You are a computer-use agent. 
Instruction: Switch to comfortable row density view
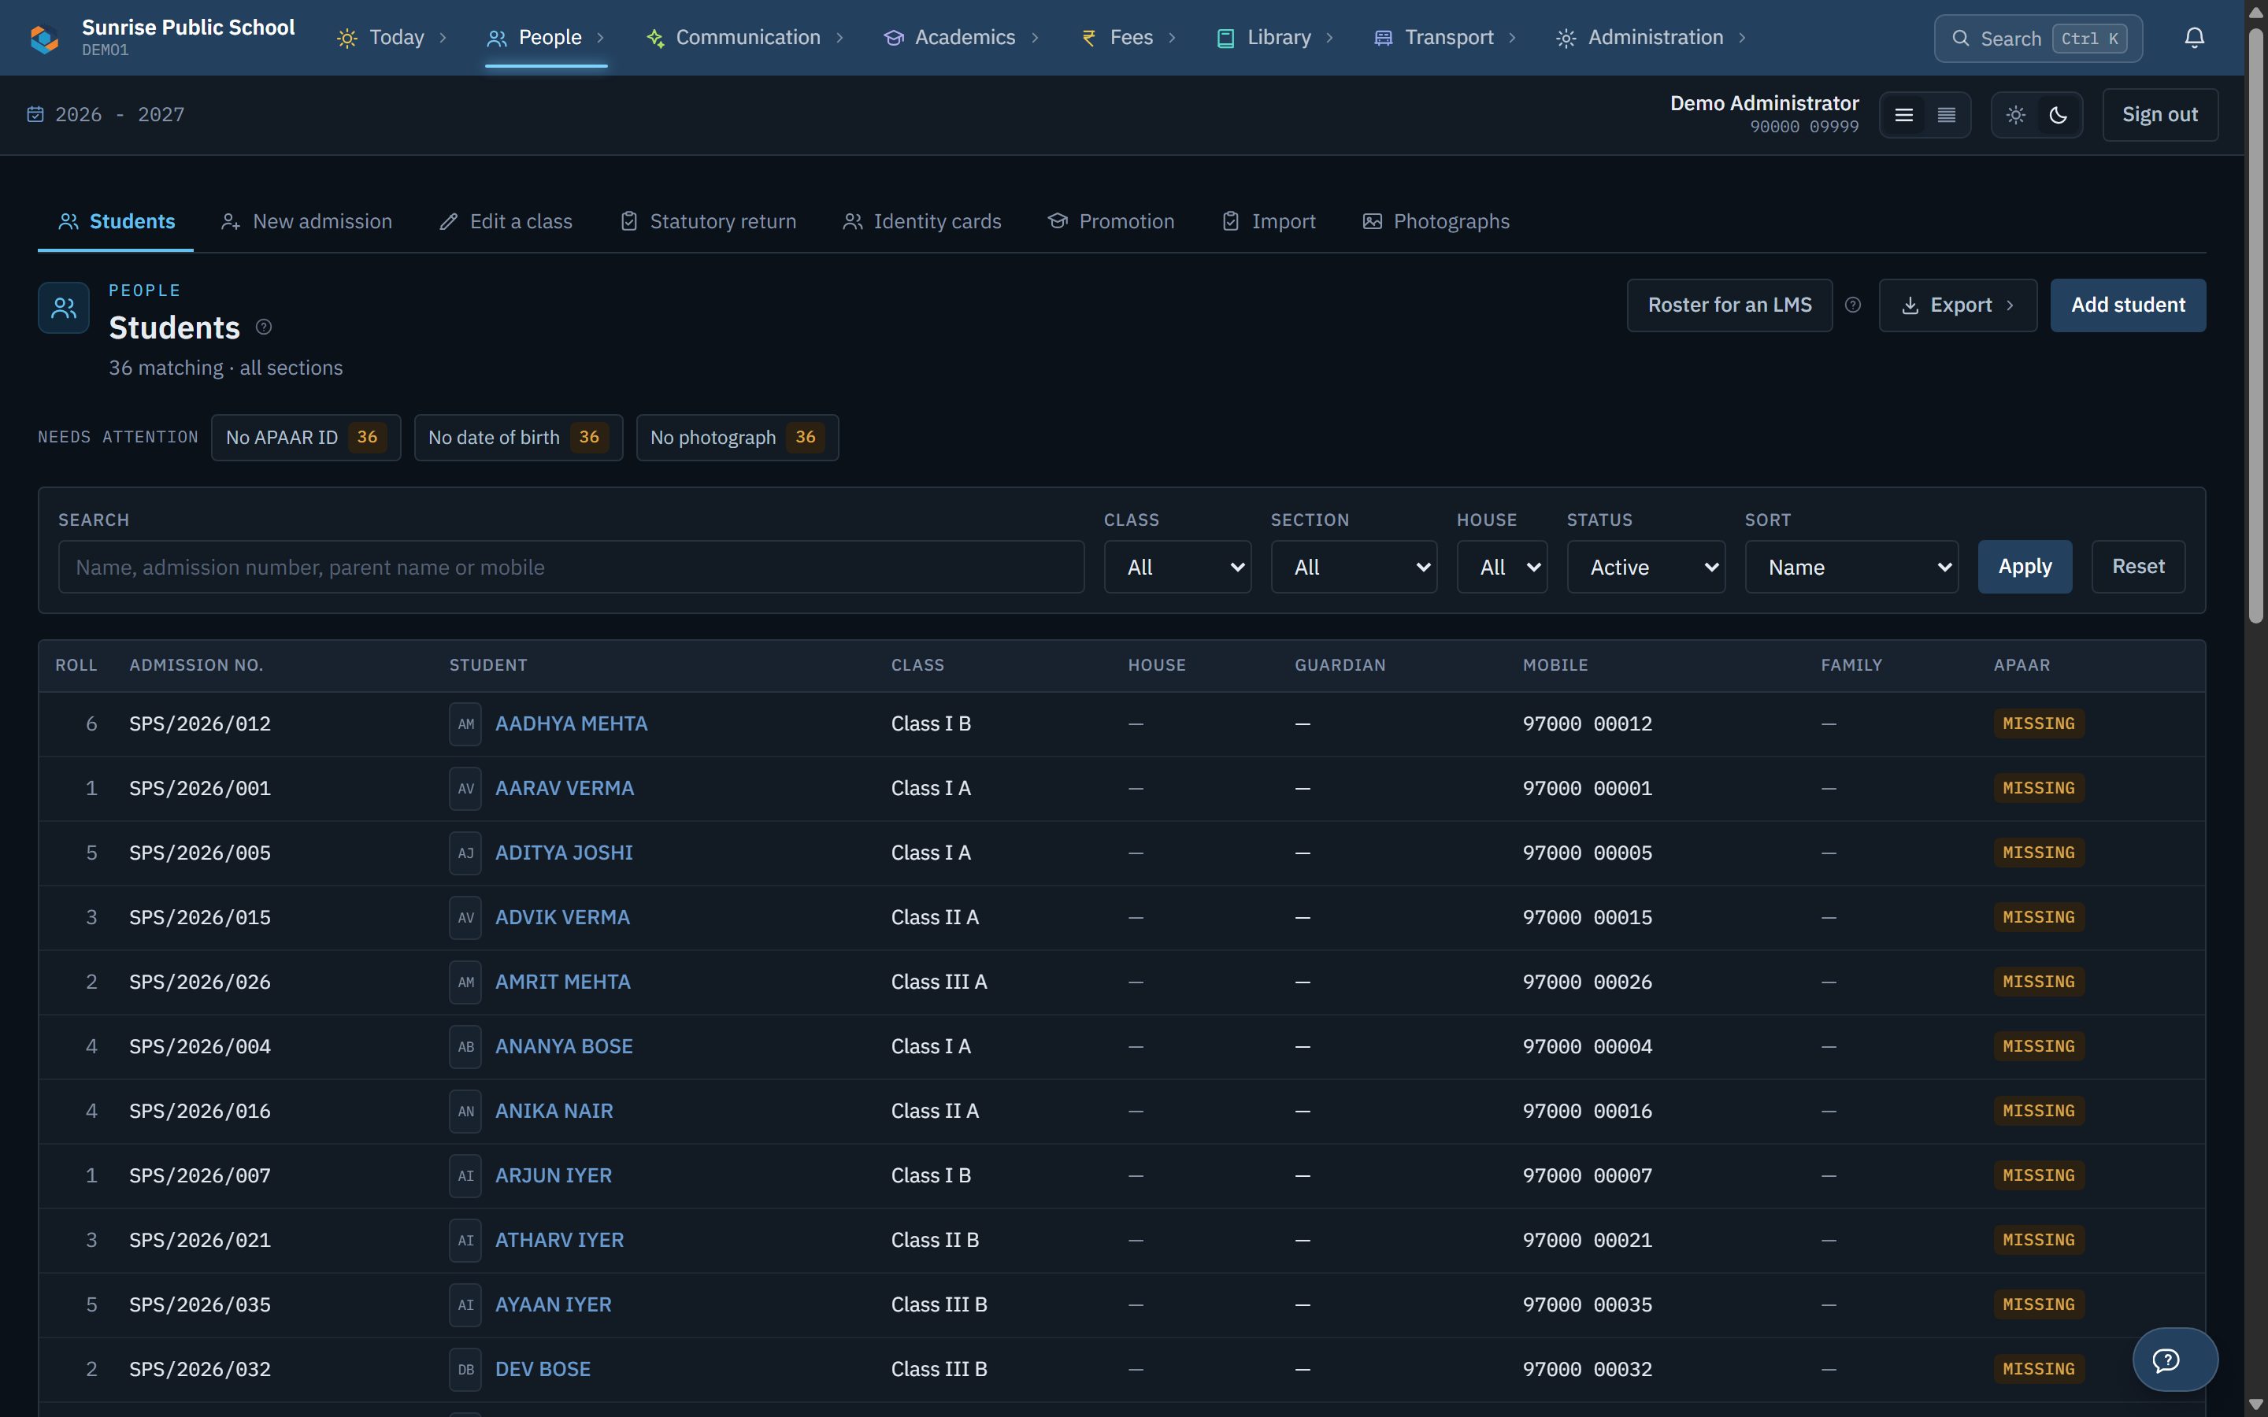pos(1903,115)
